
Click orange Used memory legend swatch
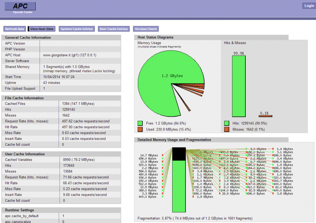coord(140,130)
